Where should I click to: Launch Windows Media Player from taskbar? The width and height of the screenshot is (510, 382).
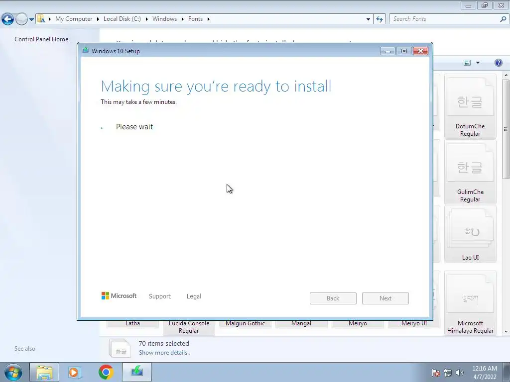tap(75, 372)
